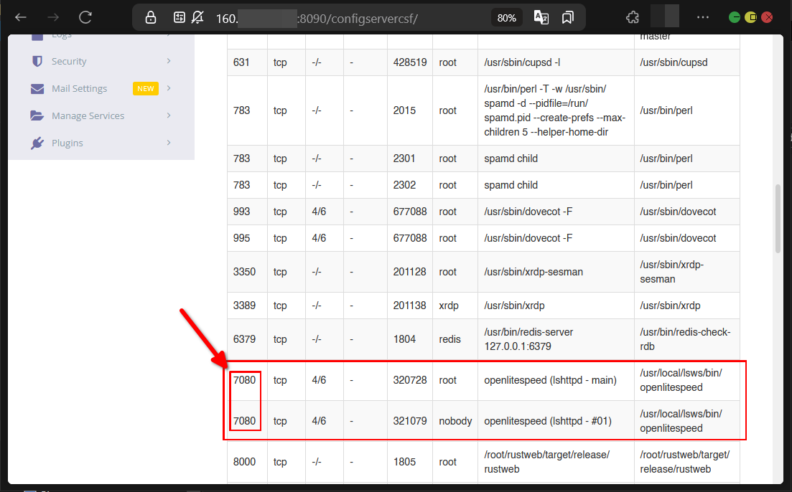Open browser settings and more menu

(x=703, y=17)
